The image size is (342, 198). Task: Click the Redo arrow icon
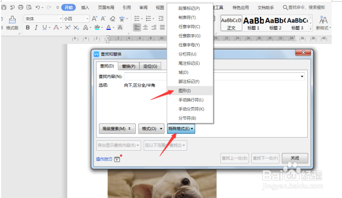click(49, 8)
